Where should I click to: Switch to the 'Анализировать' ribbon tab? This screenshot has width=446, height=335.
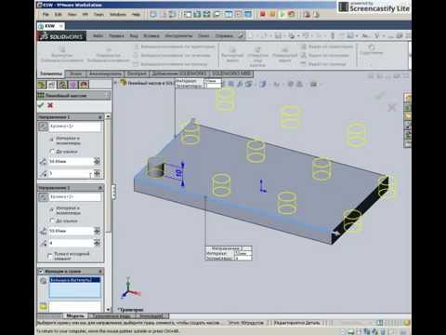coord(105,74)
